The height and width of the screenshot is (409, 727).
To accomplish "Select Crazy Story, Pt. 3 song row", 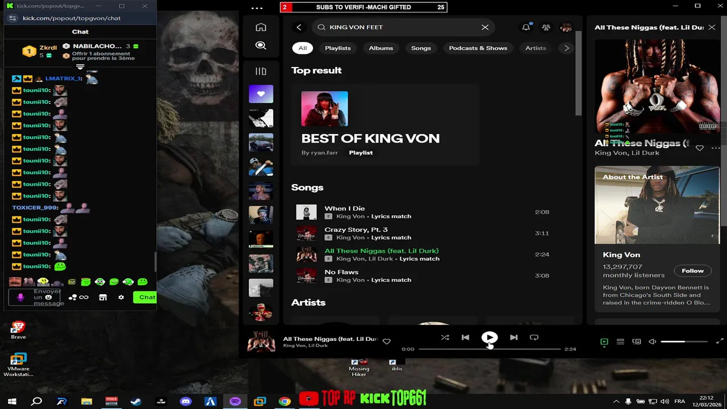I will (423, 233).
